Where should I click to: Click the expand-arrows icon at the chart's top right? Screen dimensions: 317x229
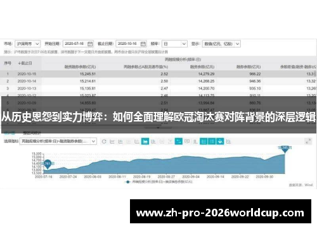308,141
